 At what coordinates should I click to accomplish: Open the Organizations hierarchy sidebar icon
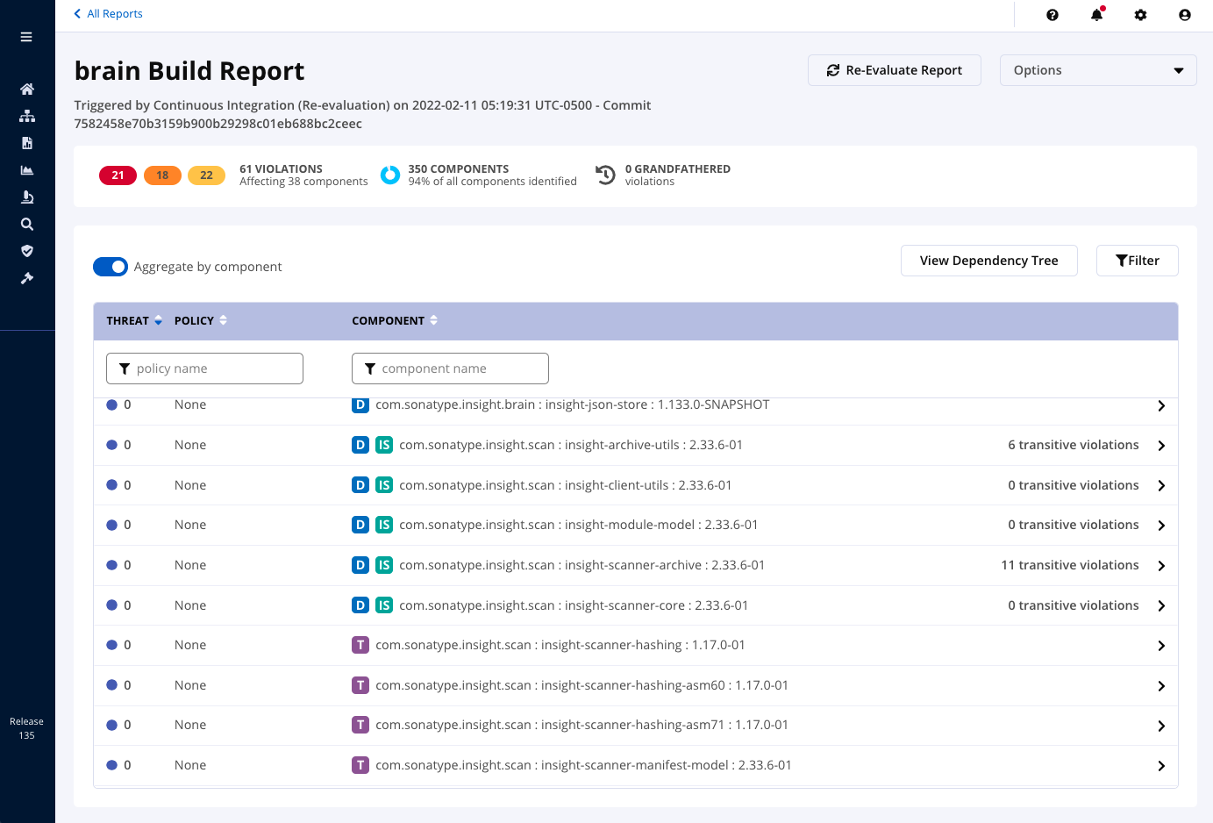26,115
